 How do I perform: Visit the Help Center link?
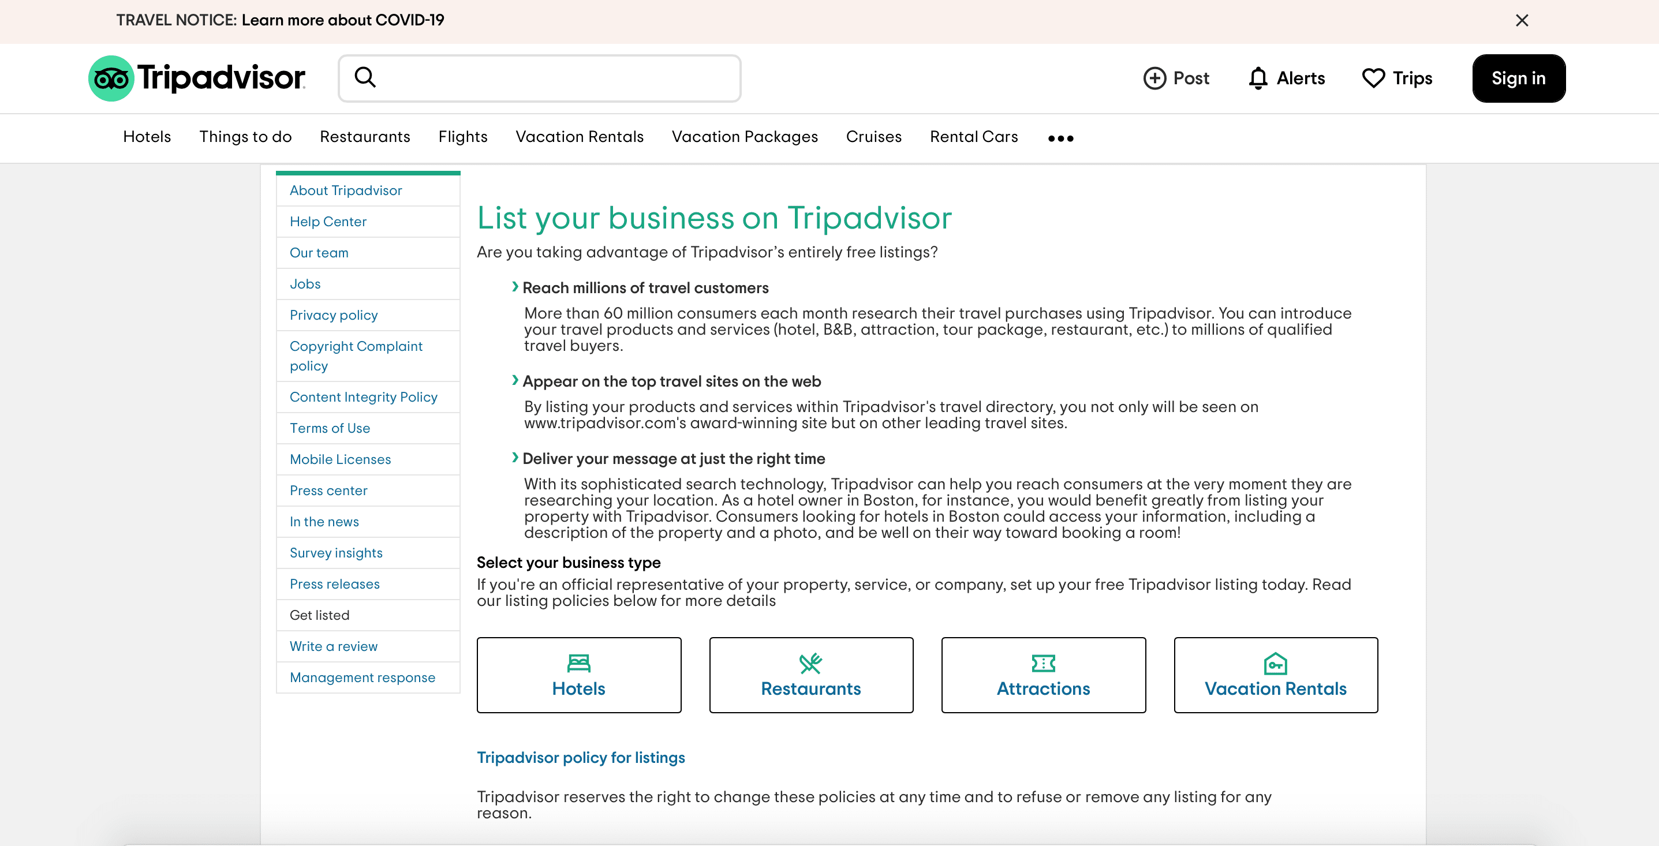pyautogui.click(x=328, y=222)
